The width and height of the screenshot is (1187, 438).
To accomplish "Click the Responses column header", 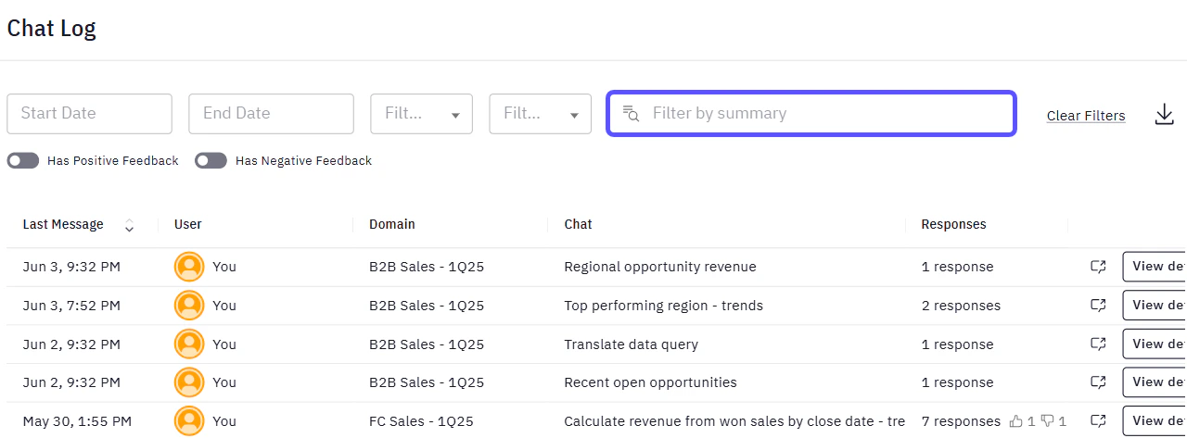I will tap(953, 224).
